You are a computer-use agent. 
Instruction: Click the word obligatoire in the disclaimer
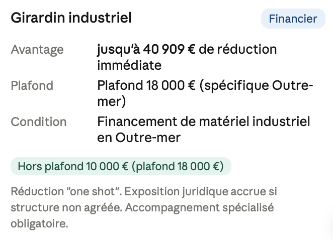(39, 223)
